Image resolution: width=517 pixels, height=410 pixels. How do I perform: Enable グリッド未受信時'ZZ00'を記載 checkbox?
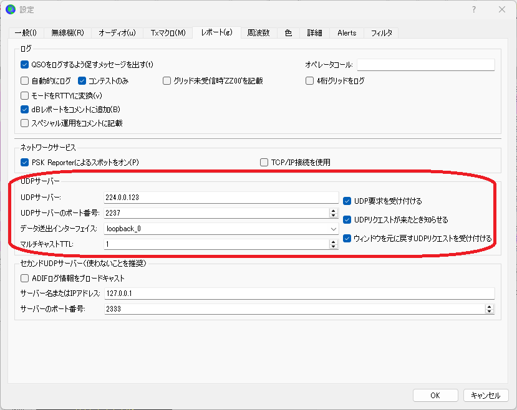point(167,80)
